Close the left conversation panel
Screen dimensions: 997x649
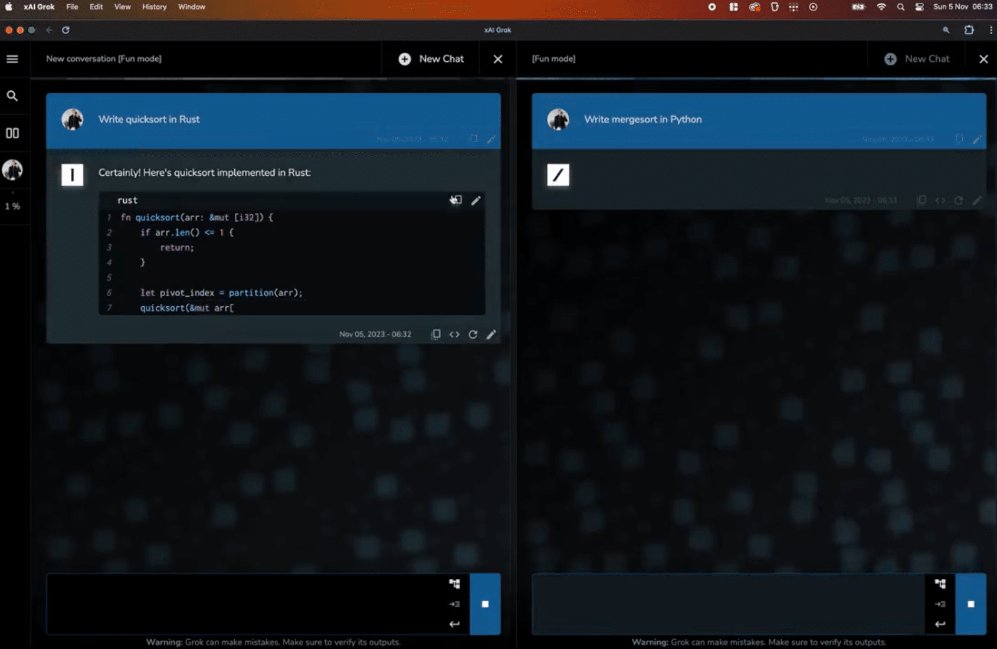pyautogui.click(x=498, y=59)
